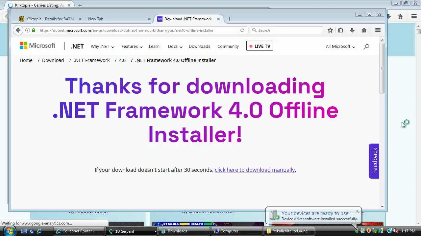This screenshot has height=236, width=421.
Task: Click the browser Search box
Action: (287, 30)
